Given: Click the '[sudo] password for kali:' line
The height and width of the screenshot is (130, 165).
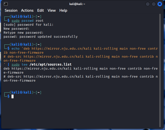Looking at the screenshot, I should click(x=29, y=25).
